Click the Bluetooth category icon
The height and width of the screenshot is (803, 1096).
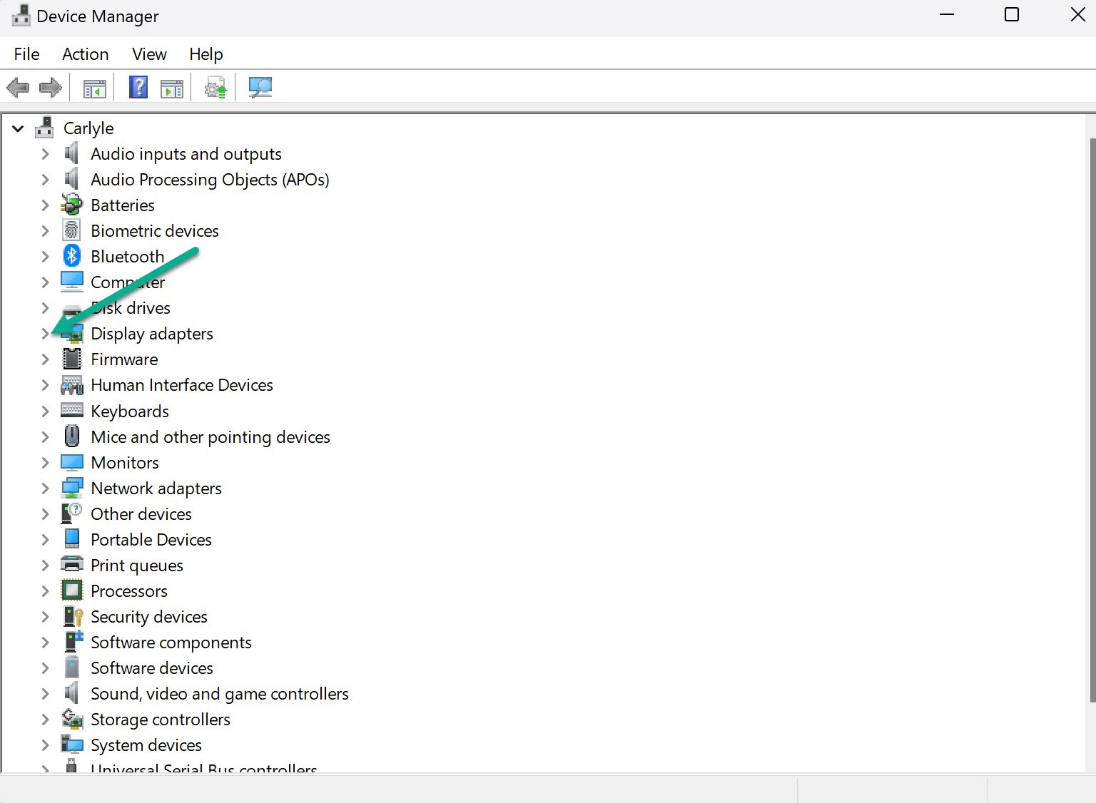coord(72,256)
